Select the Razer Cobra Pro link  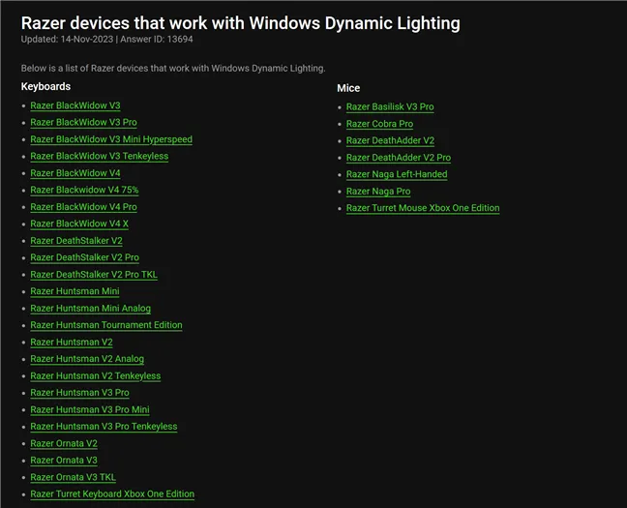pyautogui.click(x=379, y=124)
